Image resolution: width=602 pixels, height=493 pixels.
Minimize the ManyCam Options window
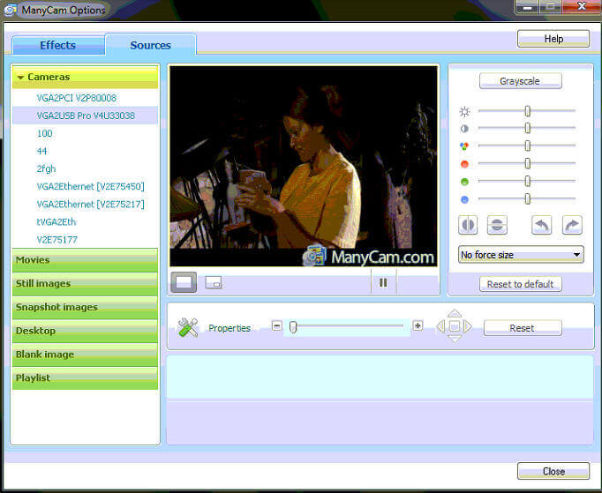(x=527, y=7)
